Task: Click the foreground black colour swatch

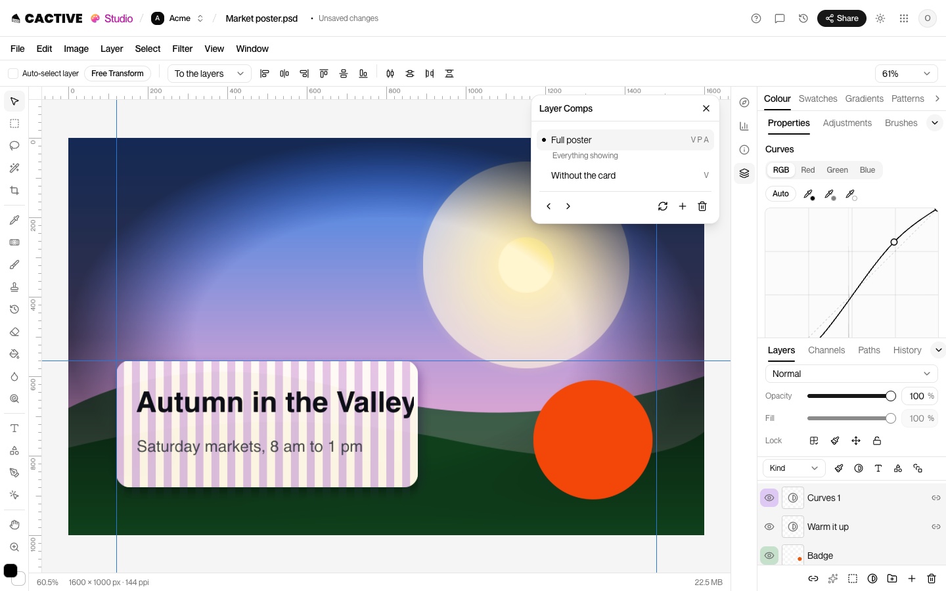Action: point(11,571)
